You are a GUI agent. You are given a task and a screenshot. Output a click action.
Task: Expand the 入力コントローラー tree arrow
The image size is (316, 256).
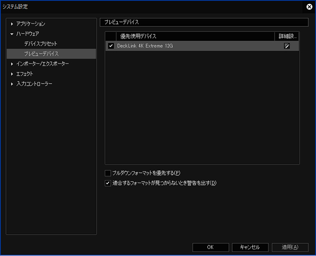12,84
